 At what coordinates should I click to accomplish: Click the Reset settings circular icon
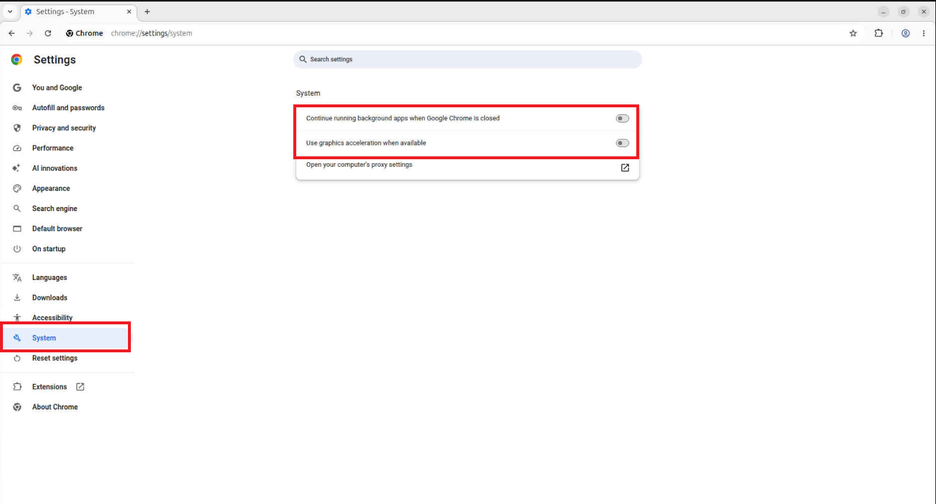17,358
